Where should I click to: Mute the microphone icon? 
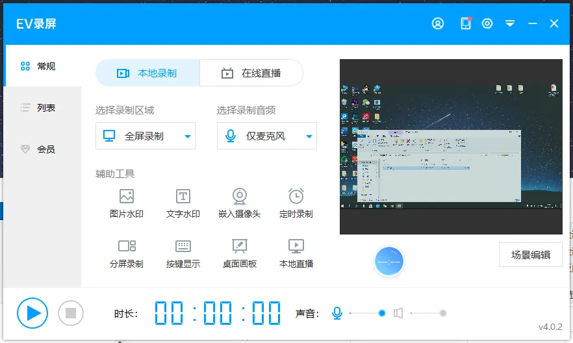click(337, 313)
